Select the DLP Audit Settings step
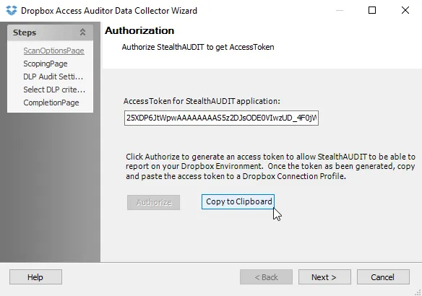The image size is (422, 296). [53, 77]
